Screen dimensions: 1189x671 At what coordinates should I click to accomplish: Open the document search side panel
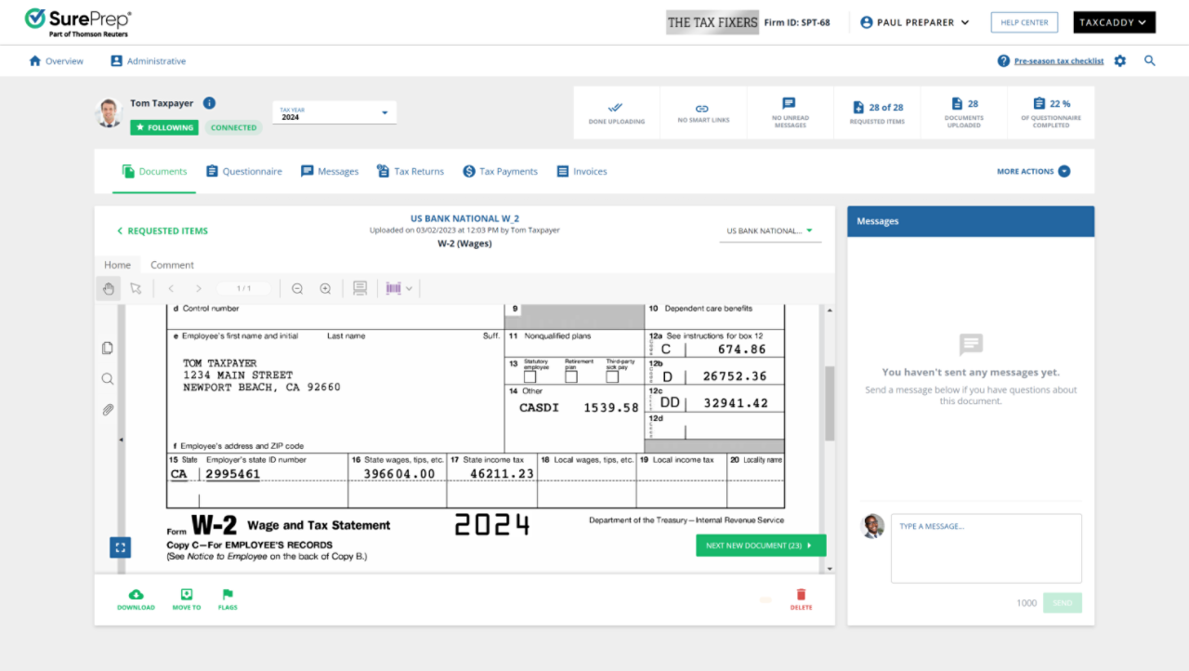click(x=108, y=379)
